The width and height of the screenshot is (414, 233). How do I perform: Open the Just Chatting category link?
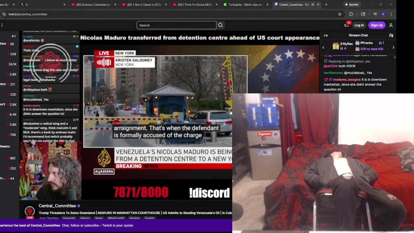click(x=49, y=218)
